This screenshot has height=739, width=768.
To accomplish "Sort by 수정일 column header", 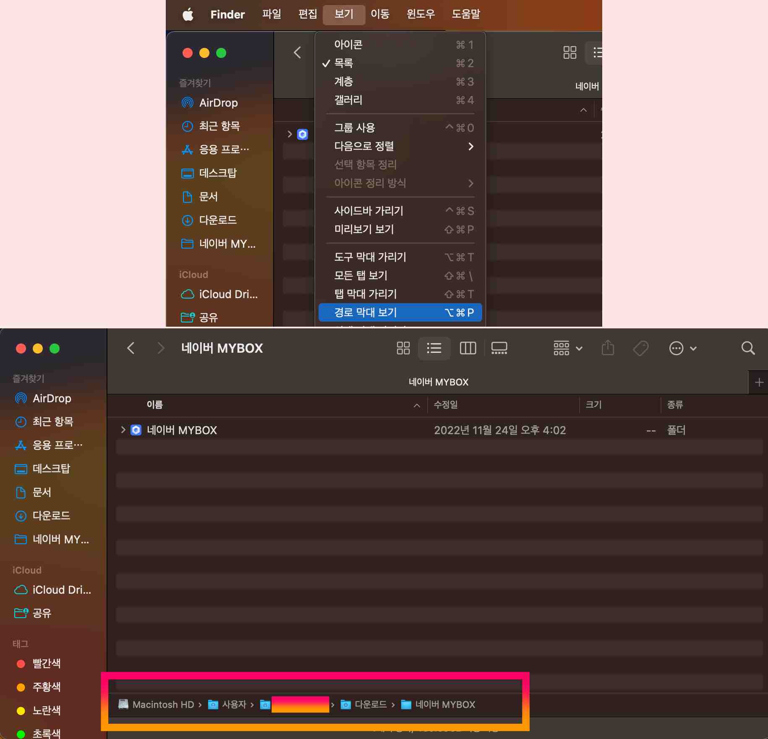I will pyautogui.click(x=446, y=405).
